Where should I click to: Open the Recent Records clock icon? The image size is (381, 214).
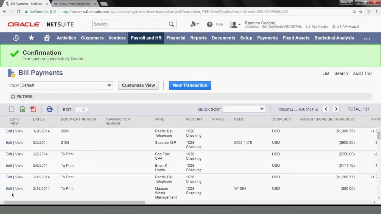pos(16,38)
